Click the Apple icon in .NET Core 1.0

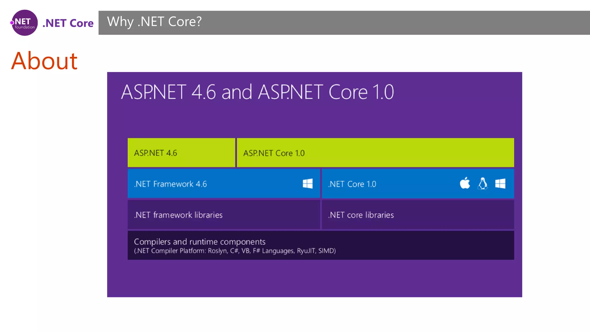pos(465,183)
